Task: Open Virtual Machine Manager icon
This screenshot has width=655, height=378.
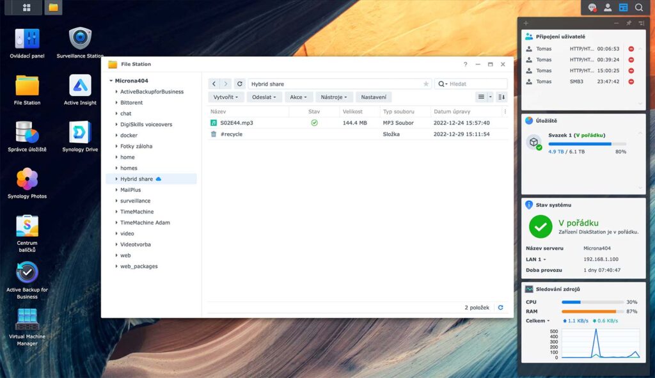Action: click(27, 327)
